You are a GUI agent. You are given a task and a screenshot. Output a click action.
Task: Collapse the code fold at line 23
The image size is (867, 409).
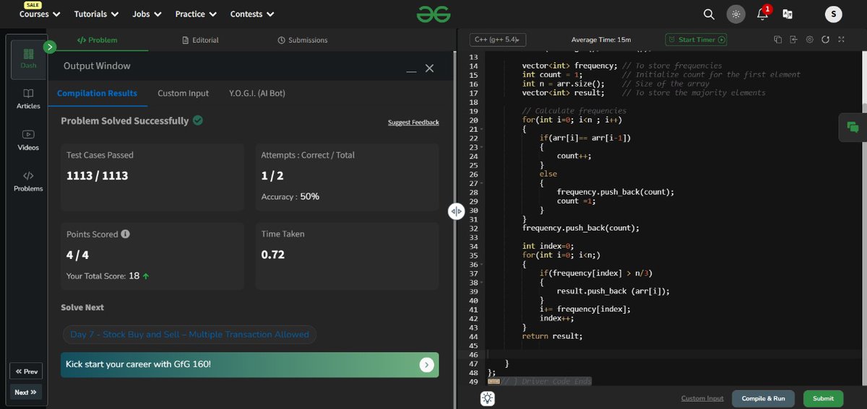(481, 147)
